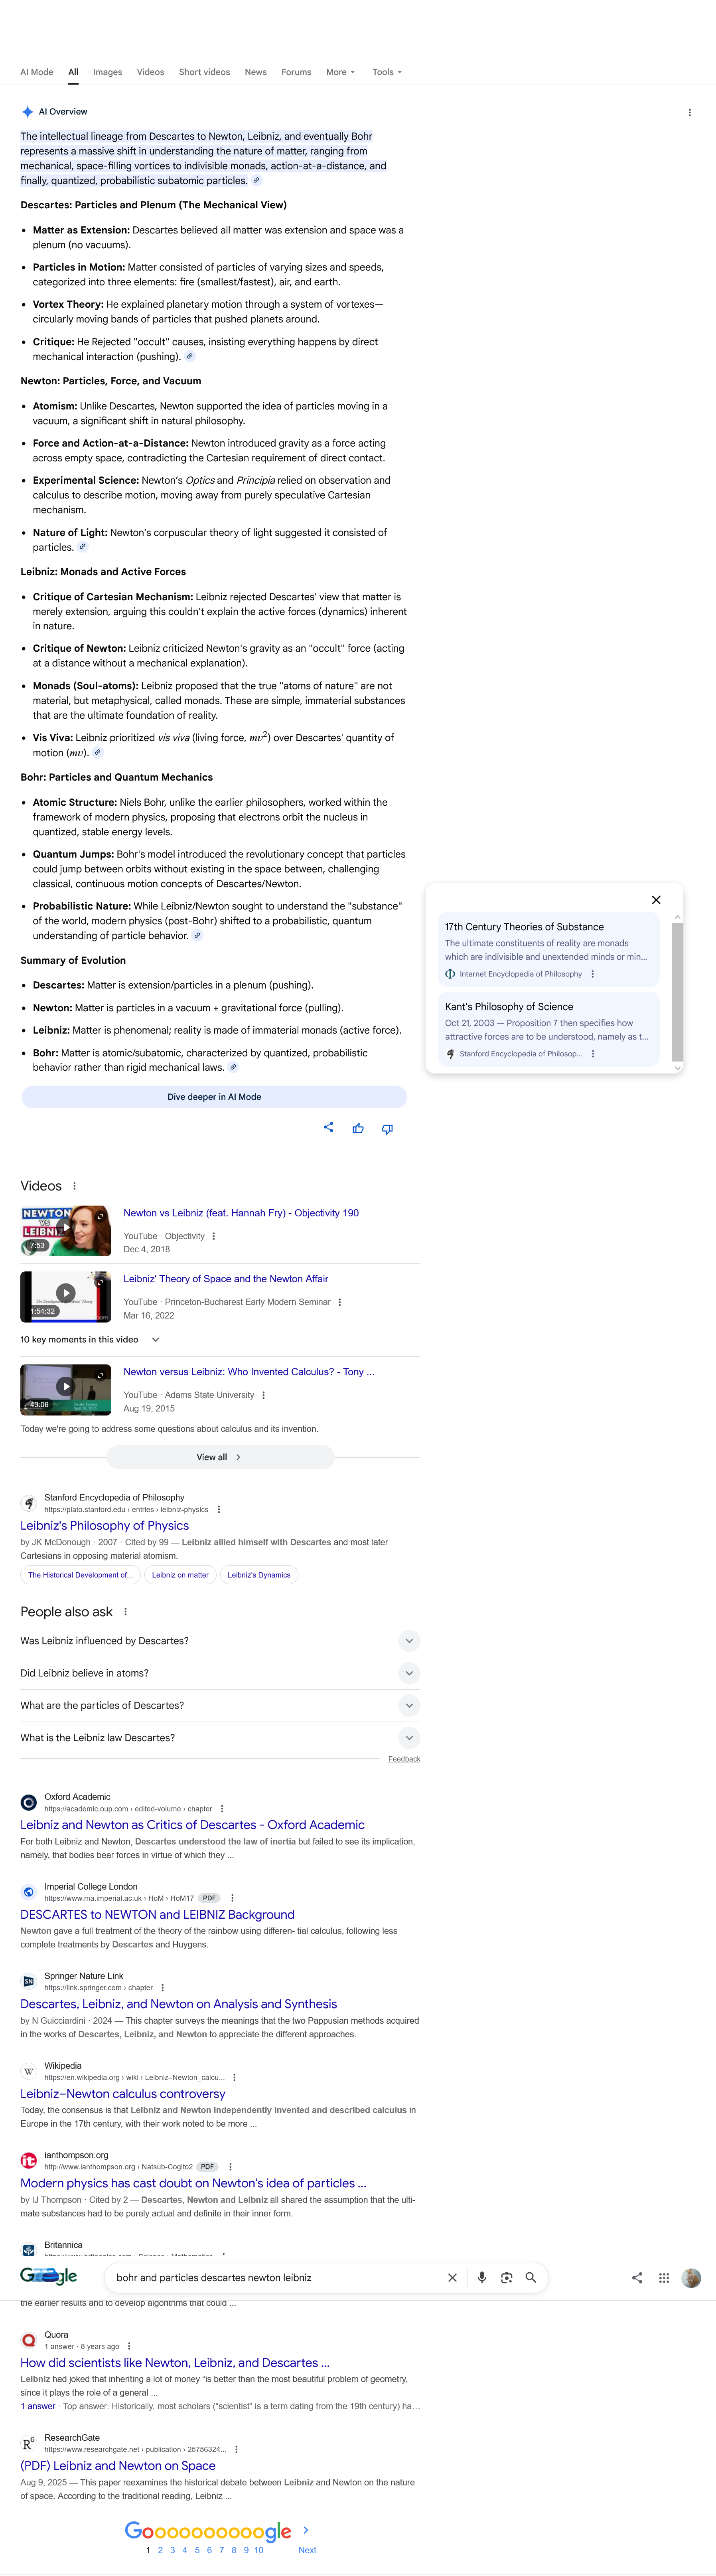Open Leibniz–Newton calculus controversy Wikipedia link
Viewport: 716px width, 2576px height.
(x=123, y=2094)
